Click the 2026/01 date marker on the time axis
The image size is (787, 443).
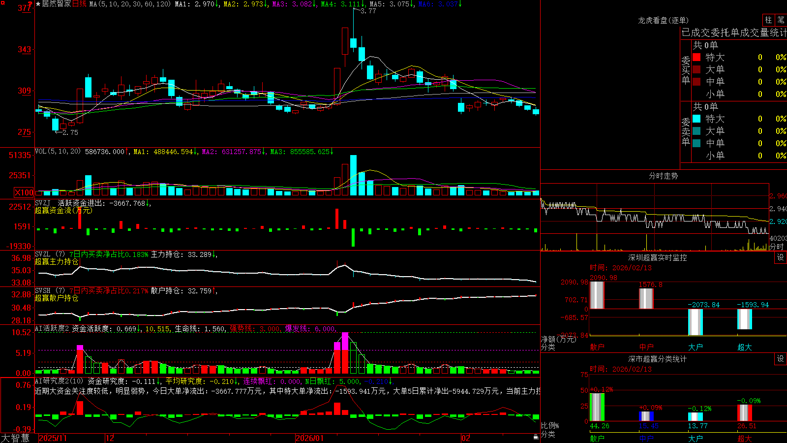point(310,438)
